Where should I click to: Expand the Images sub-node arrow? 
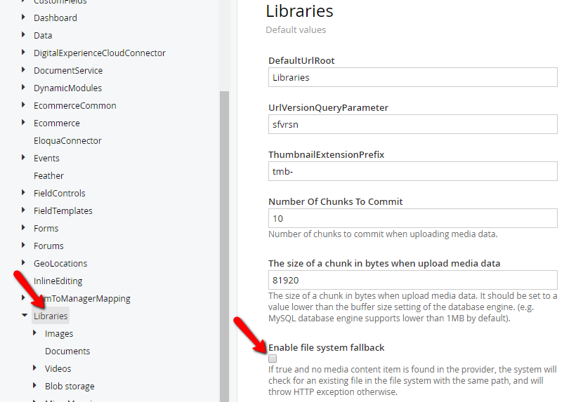pyautogui.click(x=34, y=333)
